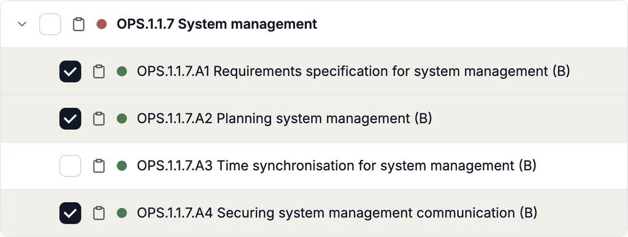Open OPS.1.1.7.A2 Planning system management

(285, 118)
